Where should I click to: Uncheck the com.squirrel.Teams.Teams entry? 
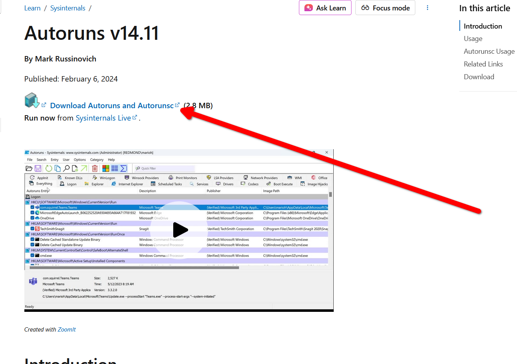coord(32,207)
